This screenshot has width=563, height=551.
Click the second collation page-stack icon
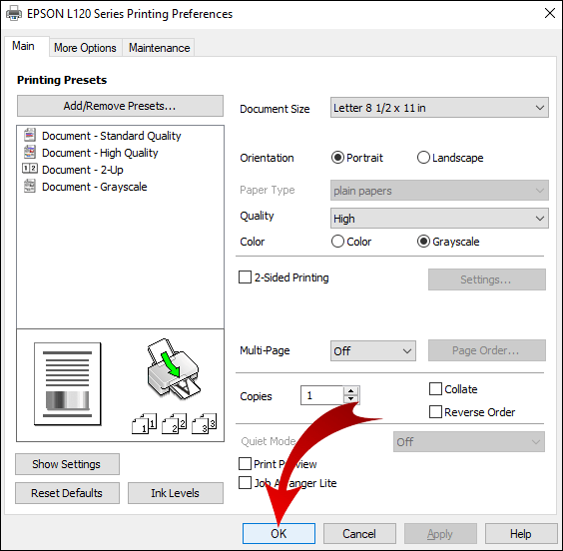click(x=174, y=423)
